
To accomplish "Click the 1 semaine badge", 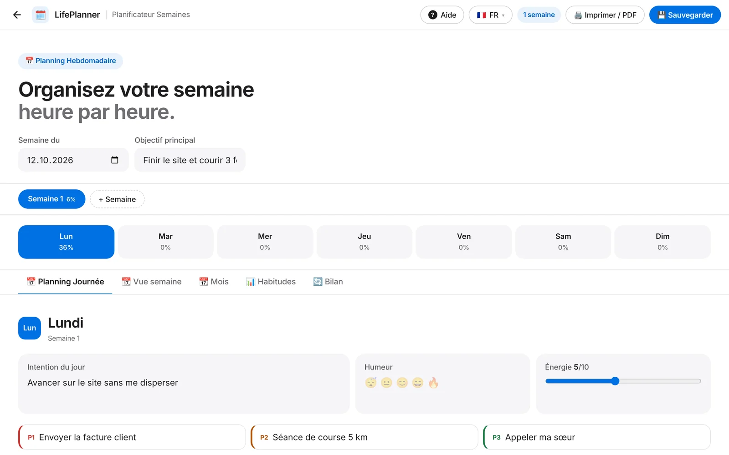I will [539, 15].
